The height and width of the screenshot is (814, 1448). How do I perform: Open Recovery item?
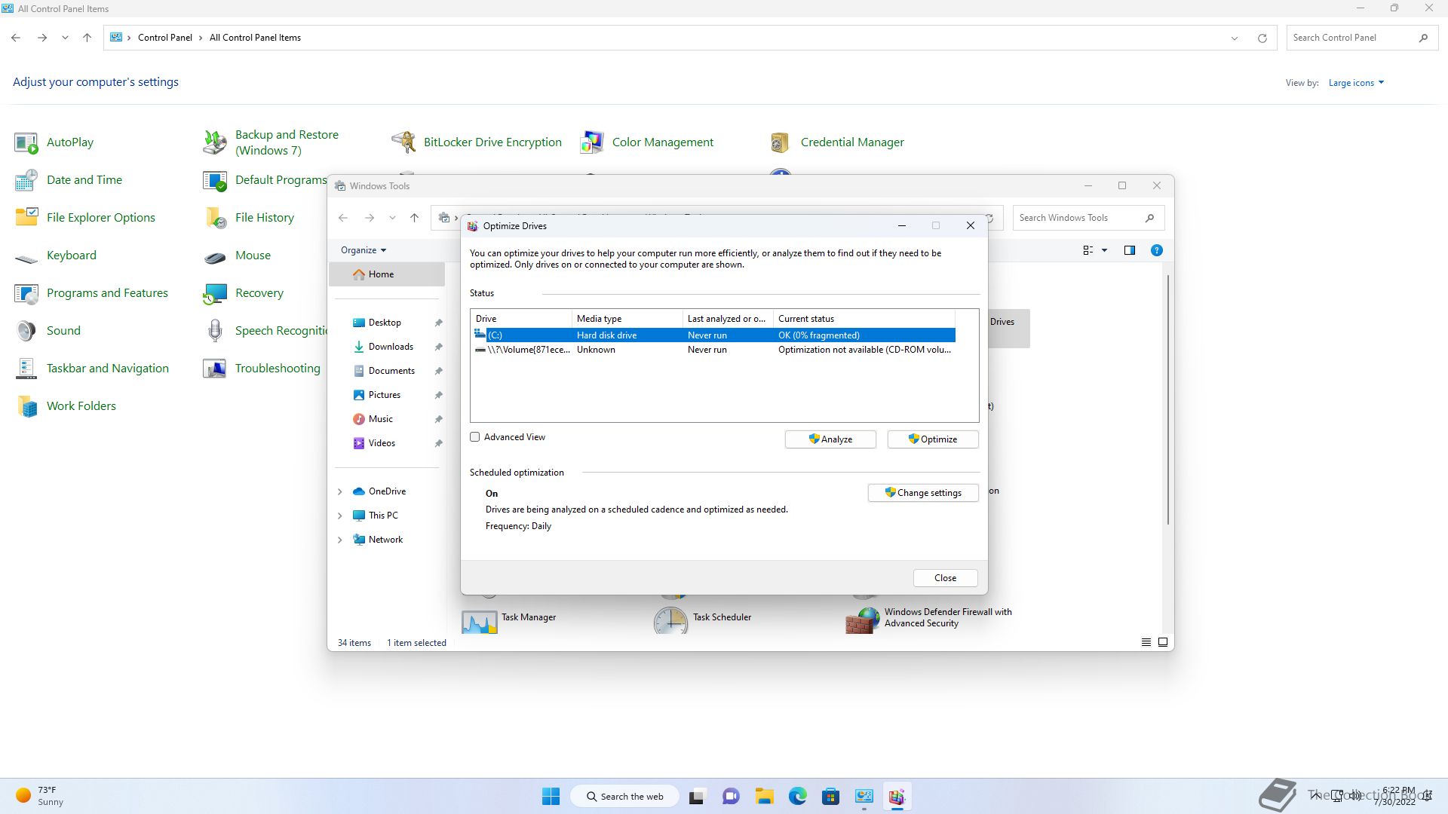[x=244, y=292]
